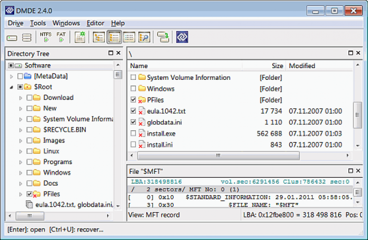Click the Select Drive toolbar icon

point(12,38)
